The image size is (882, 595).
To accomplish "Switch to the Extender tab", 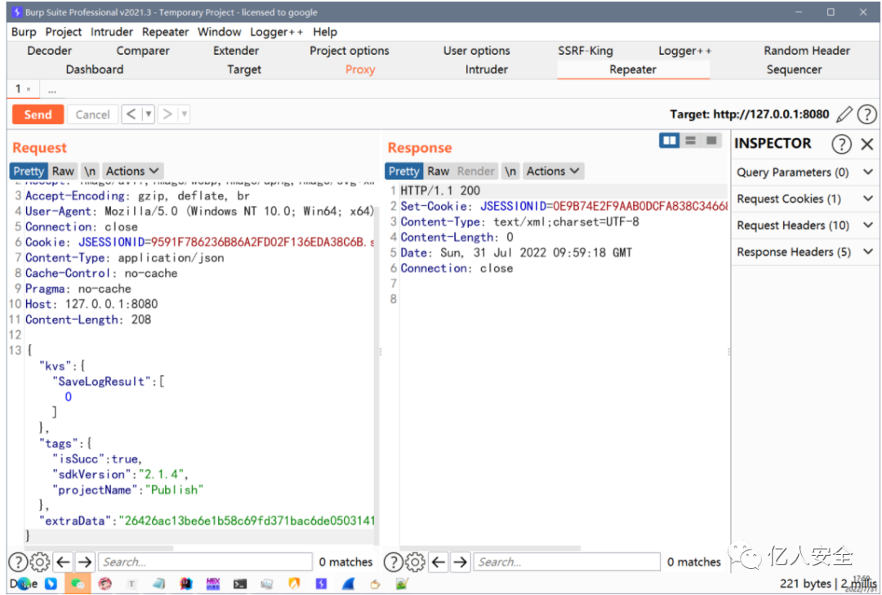I will (236, 51).
